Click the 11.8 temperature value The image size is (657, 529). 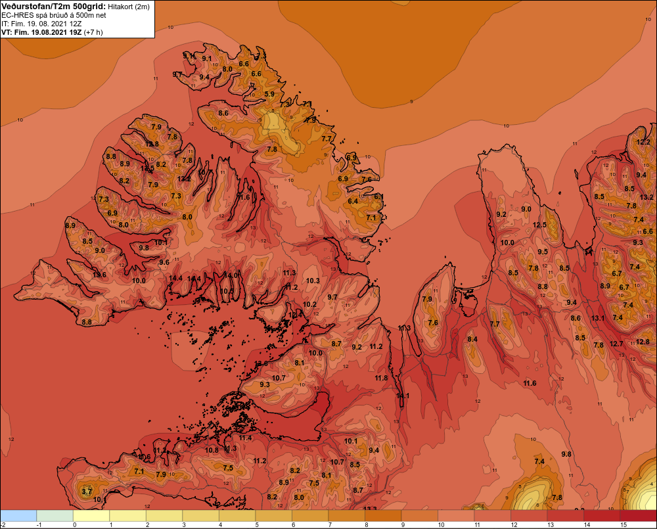pyautogui.click(x=381, y=378)
